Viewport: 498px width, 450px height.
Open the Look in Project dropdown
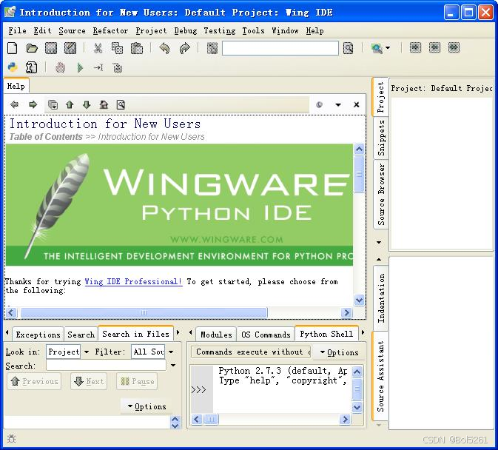point(87,352)
